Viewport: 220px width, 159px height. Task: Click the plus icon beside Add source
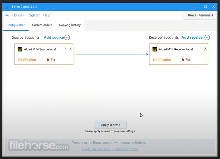67,37
